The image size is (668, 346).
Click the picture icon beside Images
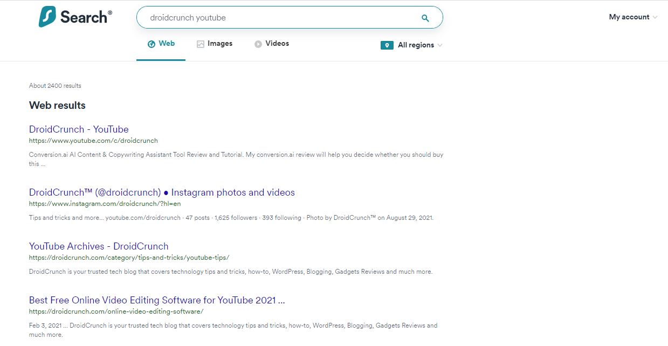point(201,44)
